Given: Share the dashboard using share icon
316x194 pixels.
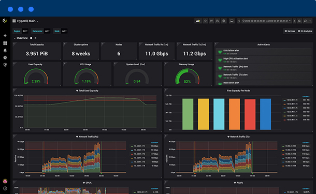Looking at the screenshot, I should coord(211,21).
